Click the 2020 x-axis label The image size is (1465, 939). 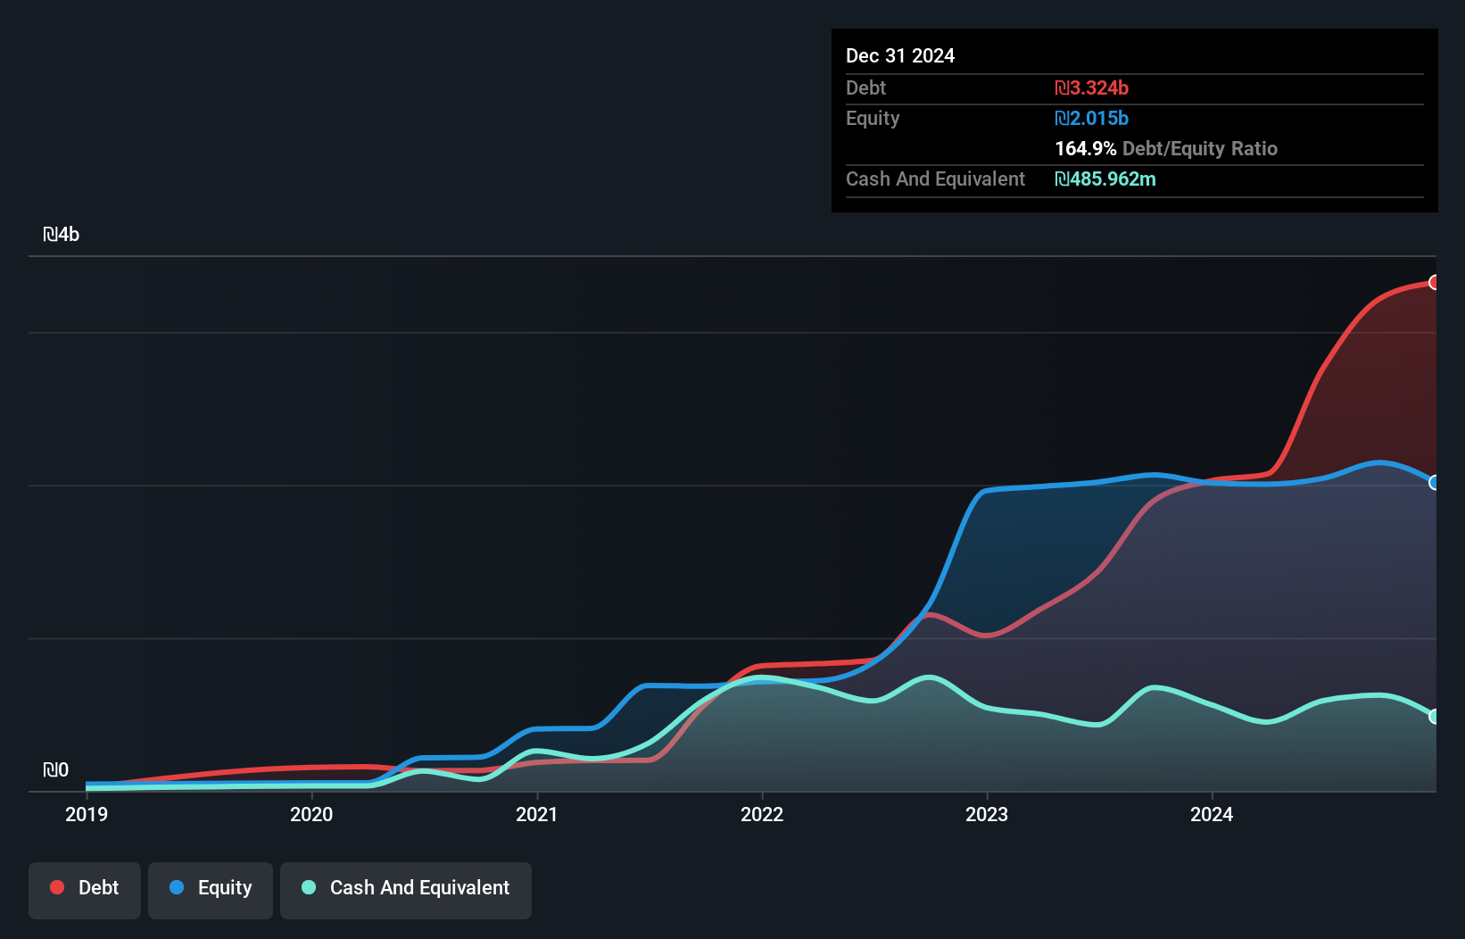[x=311, y=814]
